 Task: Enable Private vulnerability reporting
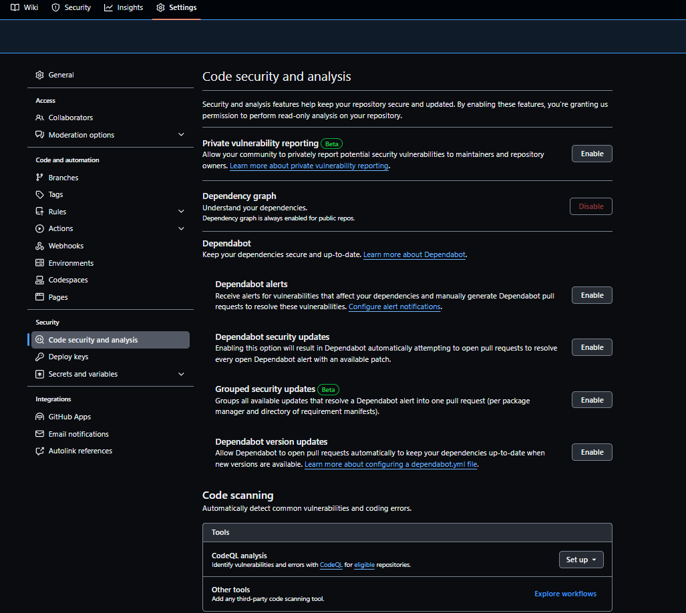click(591, 154)
